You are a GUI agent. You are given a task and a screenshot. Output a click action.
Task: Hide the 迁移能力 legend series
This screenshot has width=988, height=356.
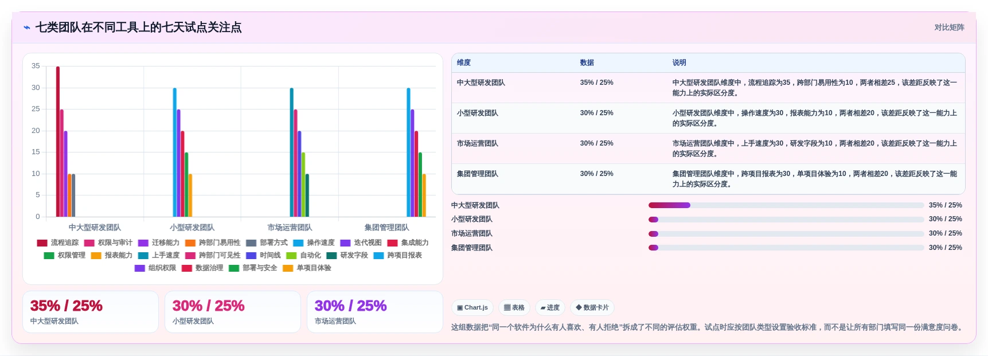[x=159, y=242]
